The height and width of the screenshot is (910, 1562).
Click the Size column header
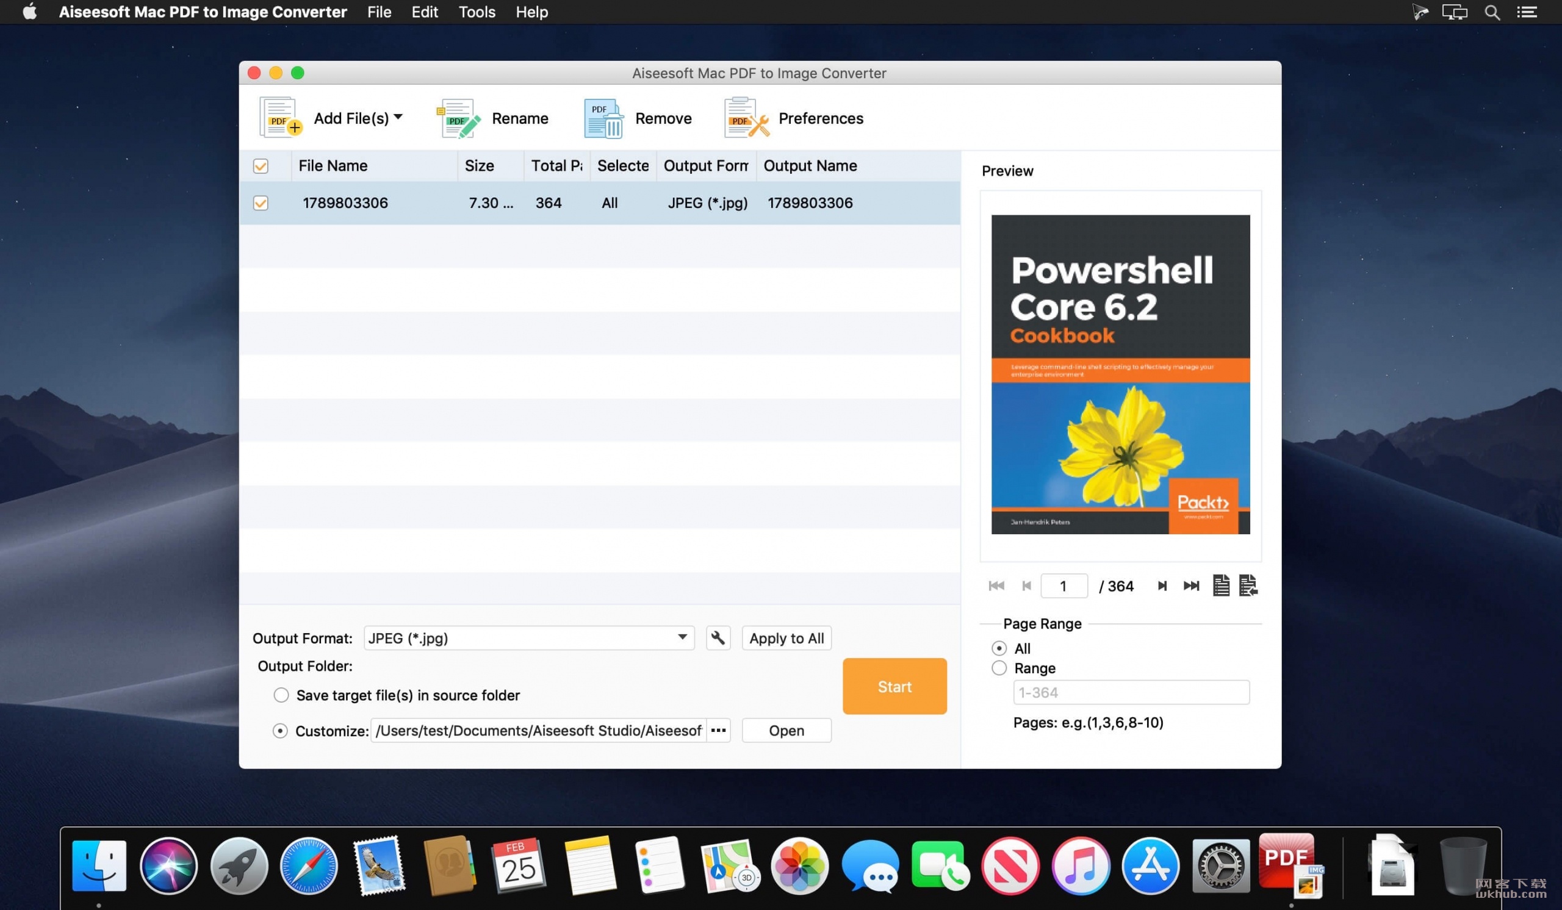coord(491,165)
